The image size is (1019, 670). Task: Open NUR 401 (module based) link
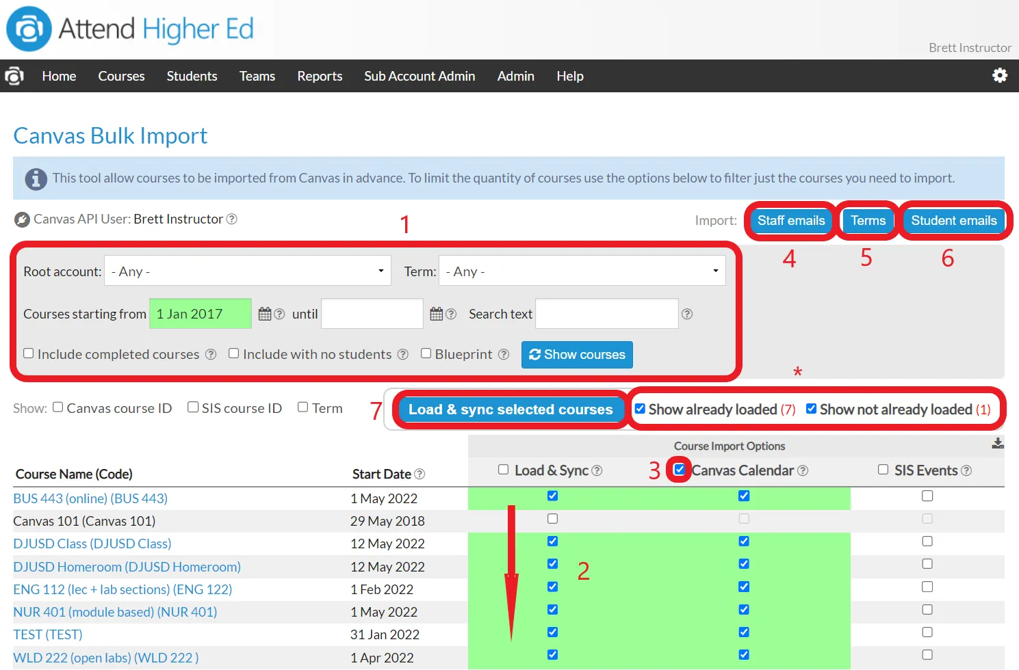tap(115, 612)
